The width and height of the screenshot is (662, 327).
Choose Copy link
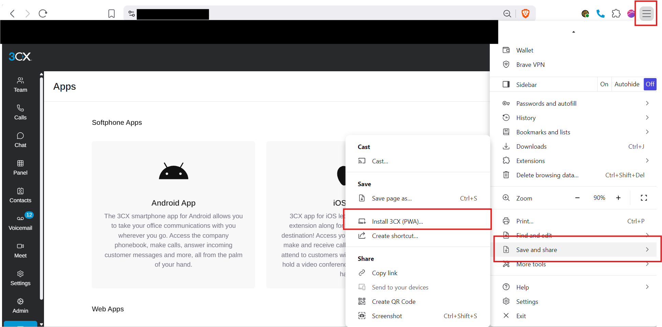[418, 273]
